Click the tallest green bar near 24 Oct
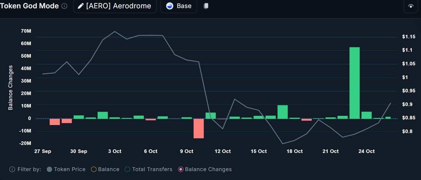Image resolution: width=421 pixels, height=180 pixels. (355, 83)
